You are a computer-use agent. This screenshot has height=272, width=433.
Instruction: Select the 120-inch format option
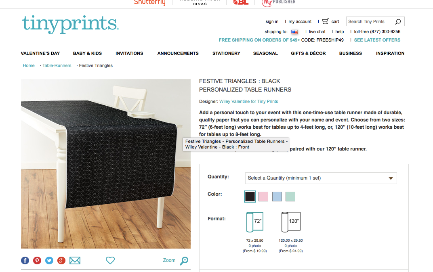click(291, 222)
